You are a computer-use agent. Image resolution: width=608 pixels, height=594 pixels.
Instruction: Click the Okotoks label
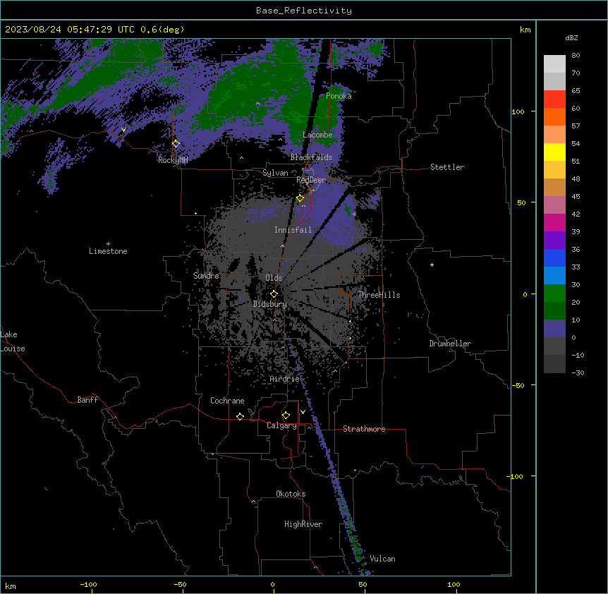click(x=291, y=494)
